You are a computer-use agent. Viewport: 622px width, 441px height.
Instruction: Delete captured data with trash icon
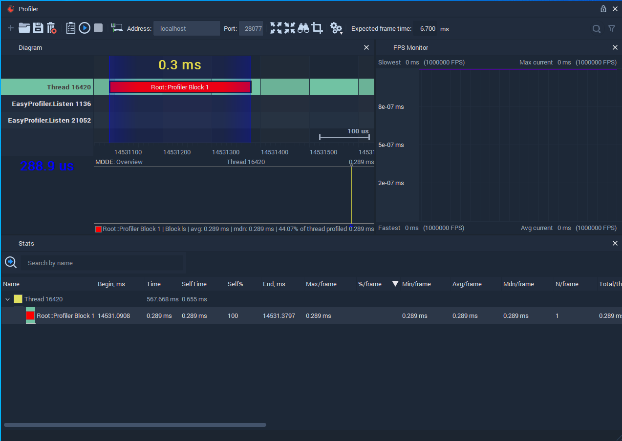[51, 28]
